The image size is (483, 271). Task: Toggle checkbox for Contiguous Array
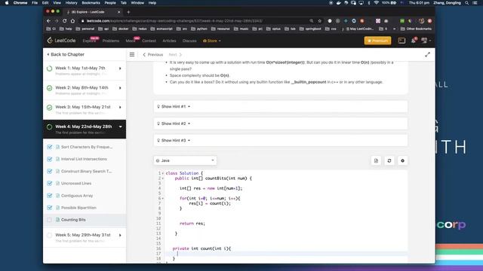(x=50, y=196)
